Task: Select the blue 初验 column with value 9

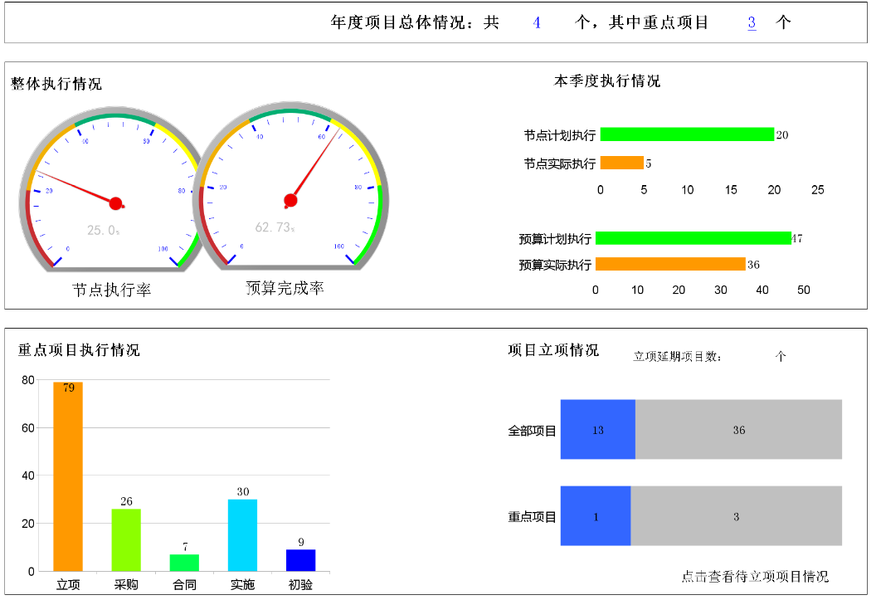Action: click(x=300, y=560)
